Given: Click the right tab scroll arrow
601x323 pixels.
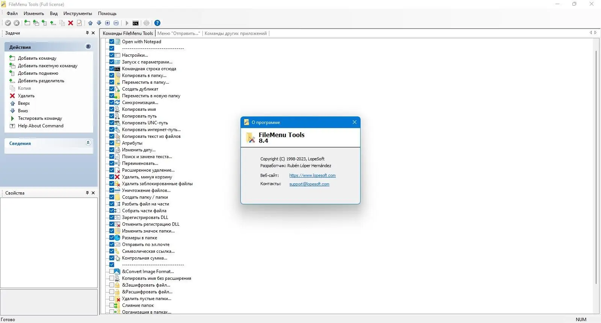Looking at the screenshot, I should pos(595,33).
